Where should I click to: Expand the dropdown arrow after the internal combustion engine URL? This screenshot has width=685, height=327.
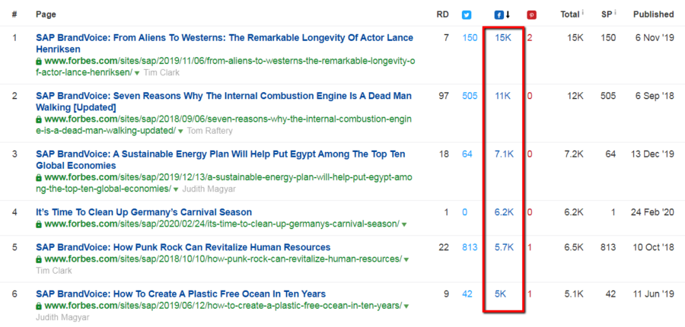180,132
